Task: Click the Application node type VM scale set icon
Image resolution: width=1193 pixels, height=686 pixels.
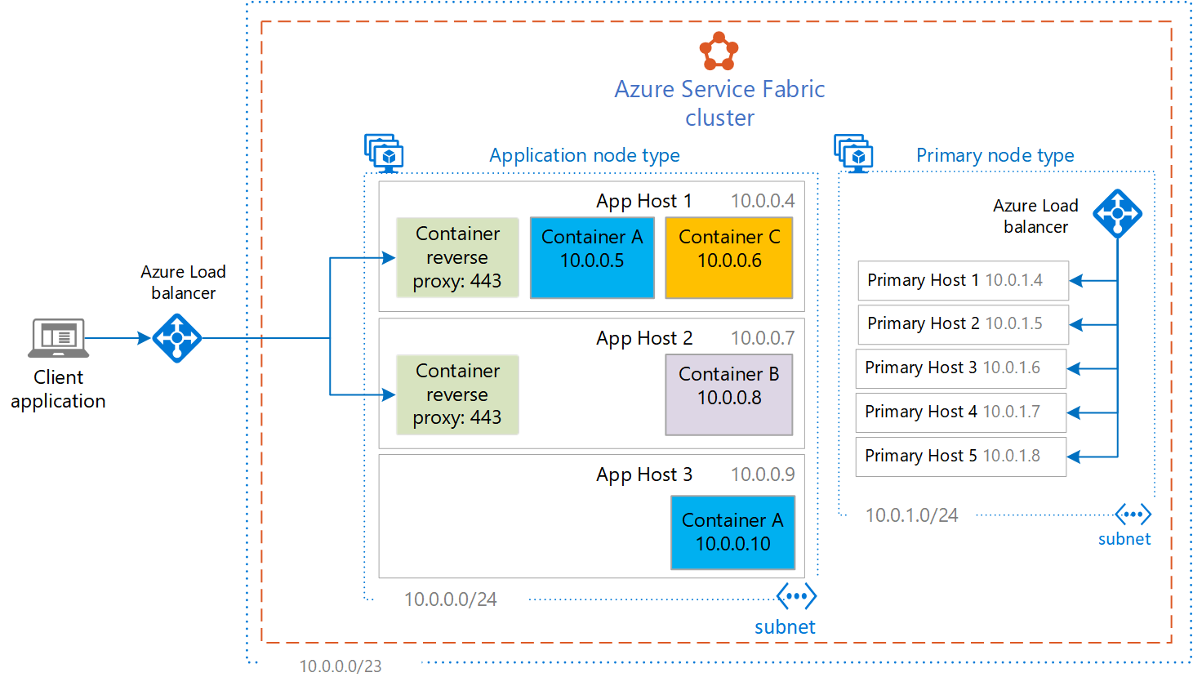Action: [384, 154]
